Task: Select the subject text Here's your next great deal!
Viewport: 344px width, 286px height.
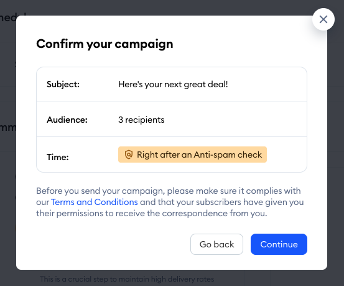Action: click(173, 84)
